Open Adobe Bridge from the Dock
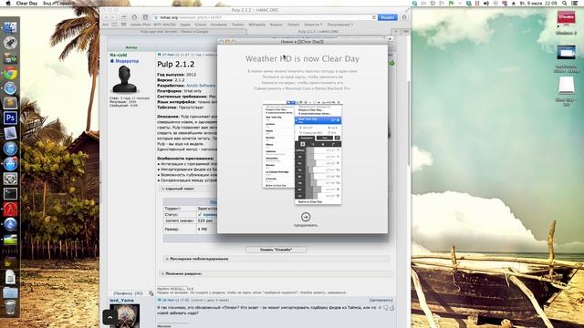The height and width of the screenshot is (328, 584). [10, 263]
